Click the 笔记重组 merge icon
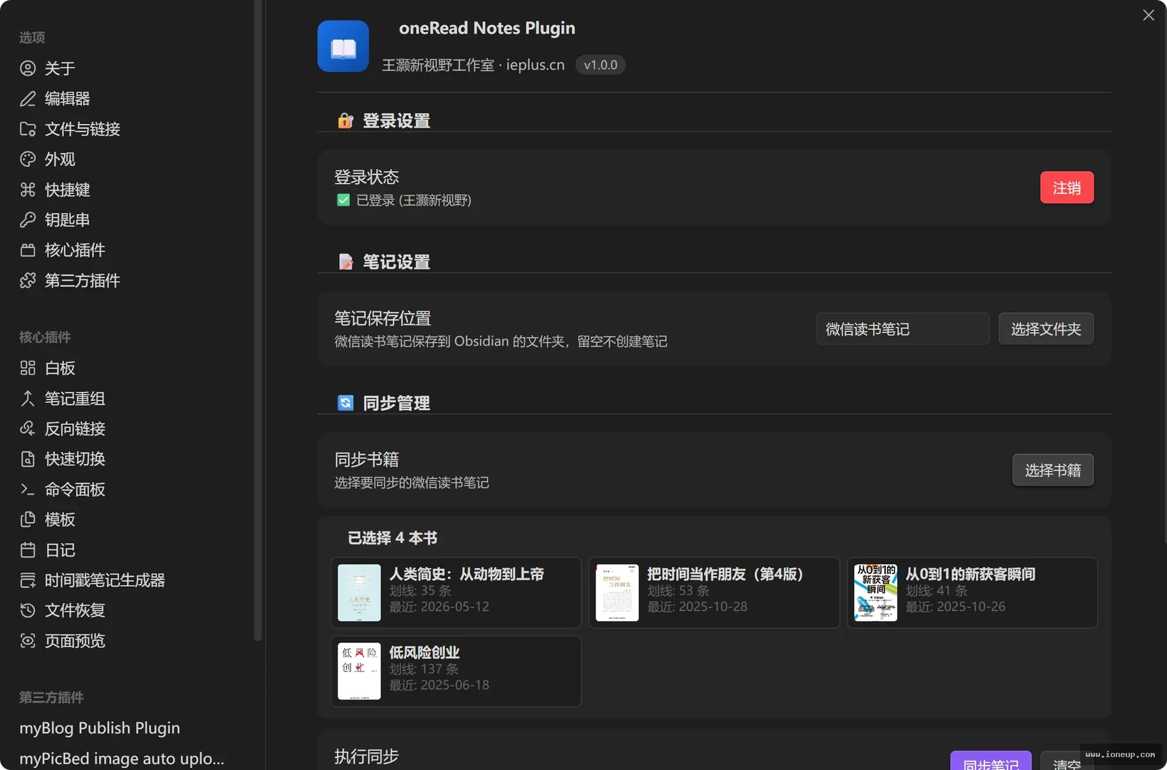Screen dimensions: 1167x770 28,399
